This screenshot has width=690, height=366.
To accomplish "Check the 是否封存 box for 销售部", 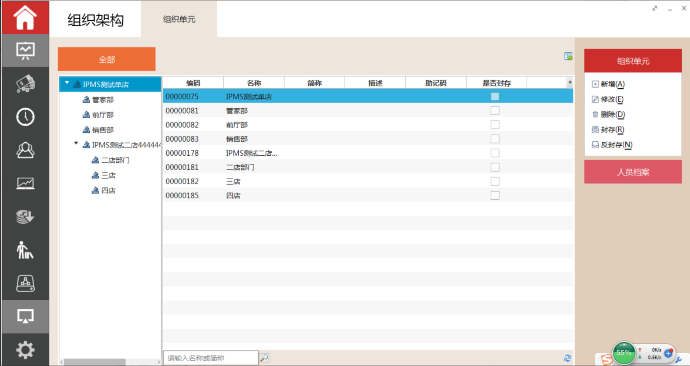I will [x=495, y=139].
